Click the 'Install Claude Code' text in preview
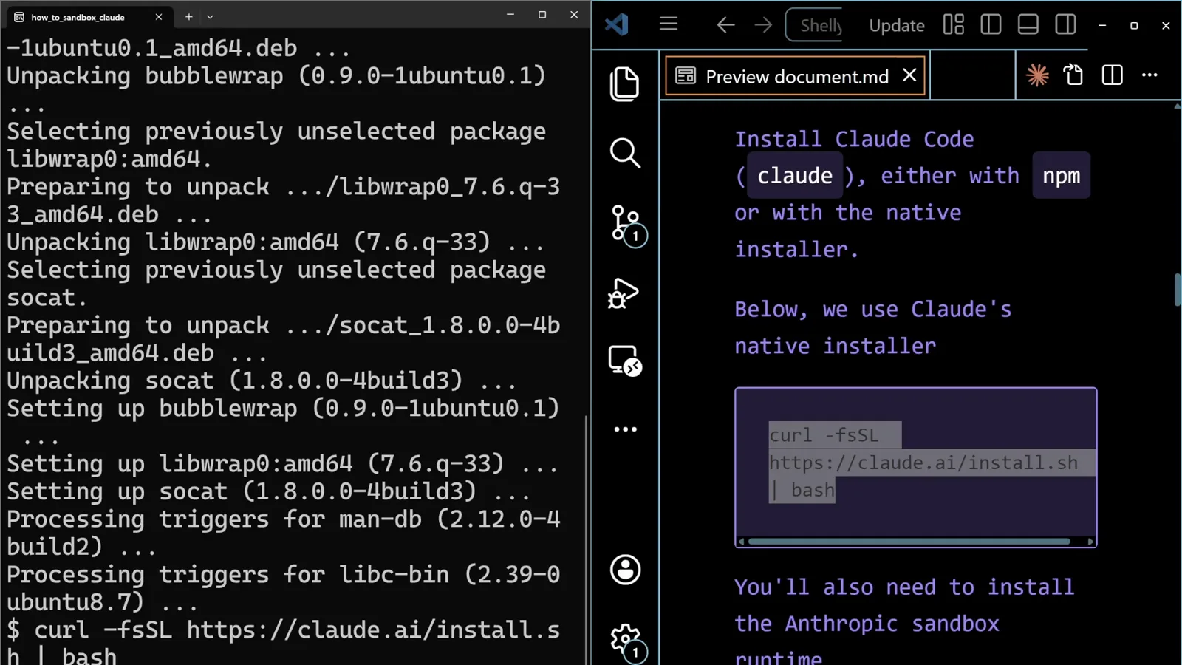The image size is (1182, 665). (854, 139)
